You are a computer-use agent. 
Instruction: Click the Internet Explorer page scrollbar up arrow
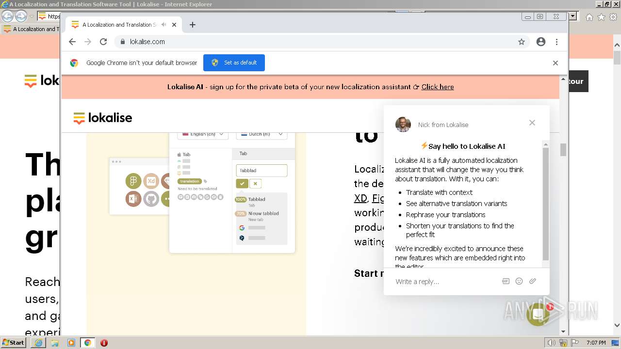617,46
